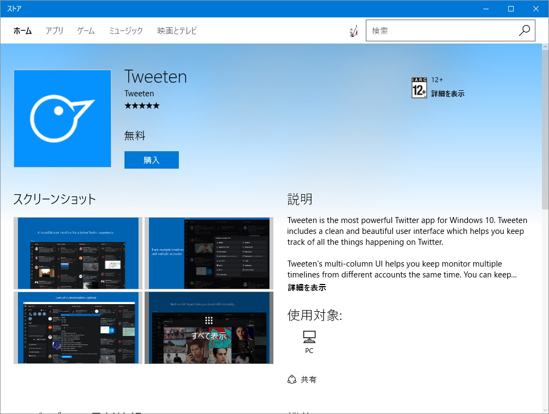549x414 pixels.
Task: Click the Tweeten publisher name link
Action: point(139,94)
